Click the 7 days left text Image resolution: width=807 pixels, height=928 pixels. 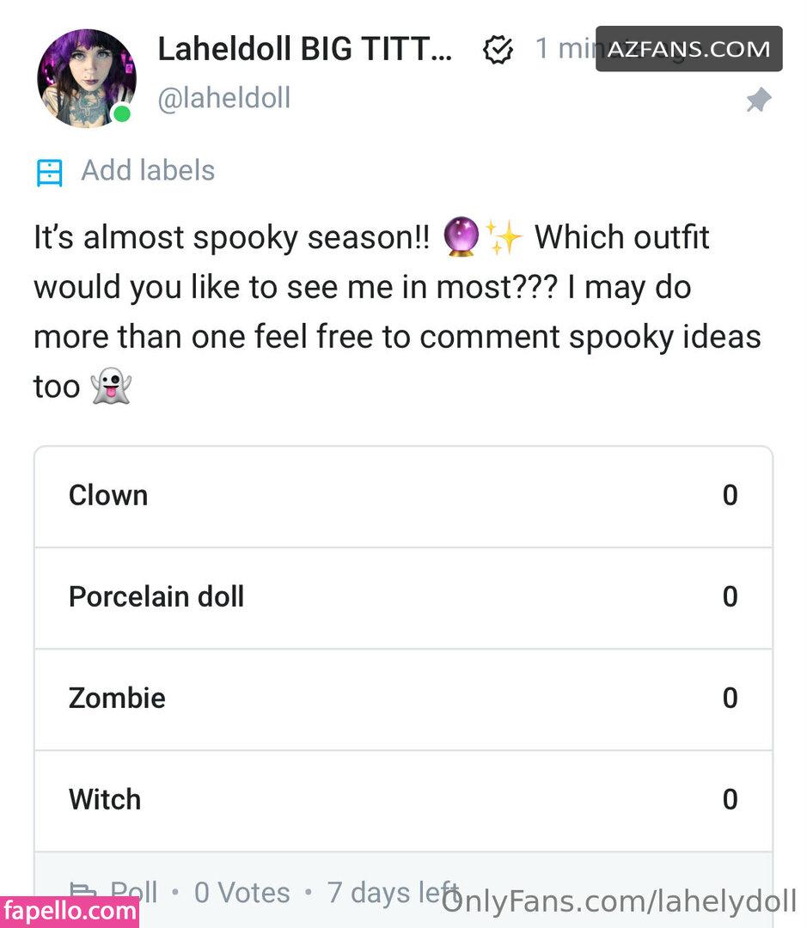[394, 893]
